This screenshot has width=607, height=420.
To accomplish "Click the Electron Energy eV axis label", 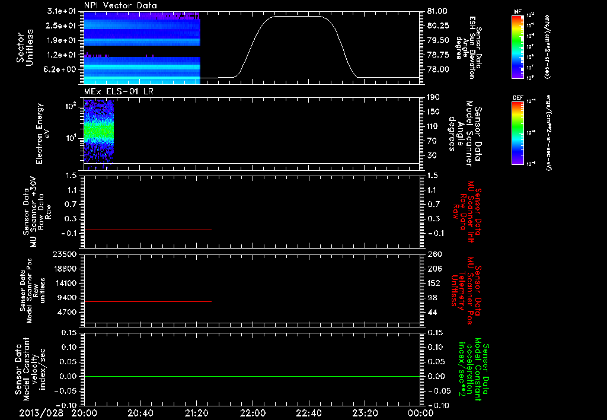I will (x=43, y=133).
